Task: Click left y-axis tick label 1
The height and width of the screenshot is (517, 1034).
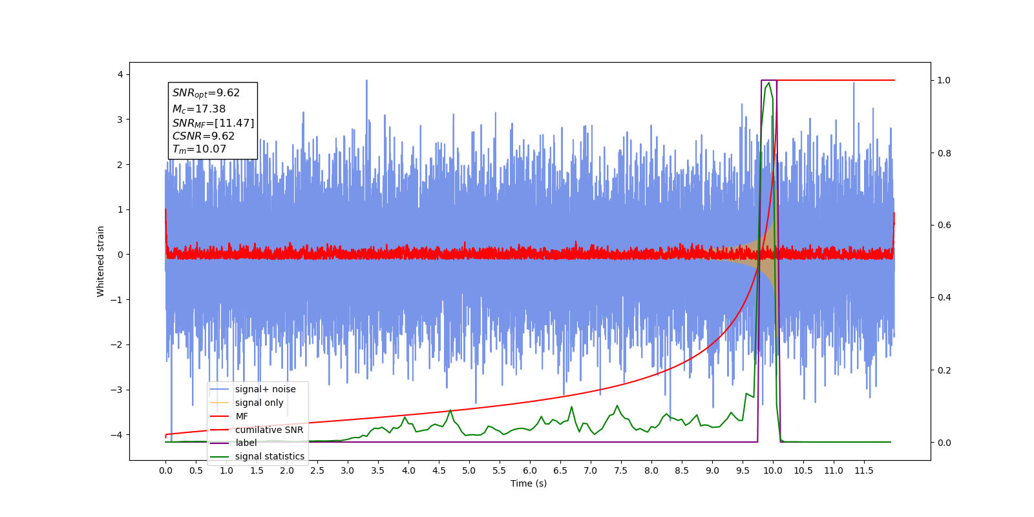Action: click(x=120, y=209)
